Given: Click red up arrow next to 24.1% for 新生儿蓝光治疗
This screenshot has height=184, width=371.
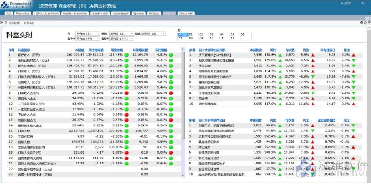Looking at the screenshot, I should tap(313, 158).
